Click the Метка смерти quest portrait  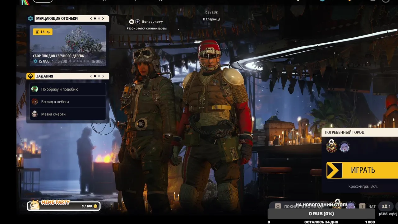(x=35, y=114)
